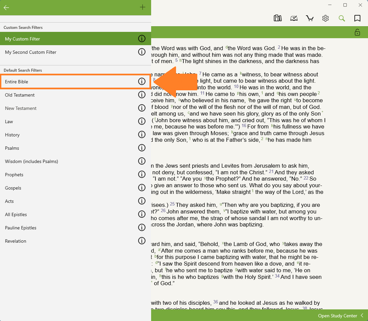Open the study notes icon
The width and height of the screenshot is (368, 321).
(294, 18)
